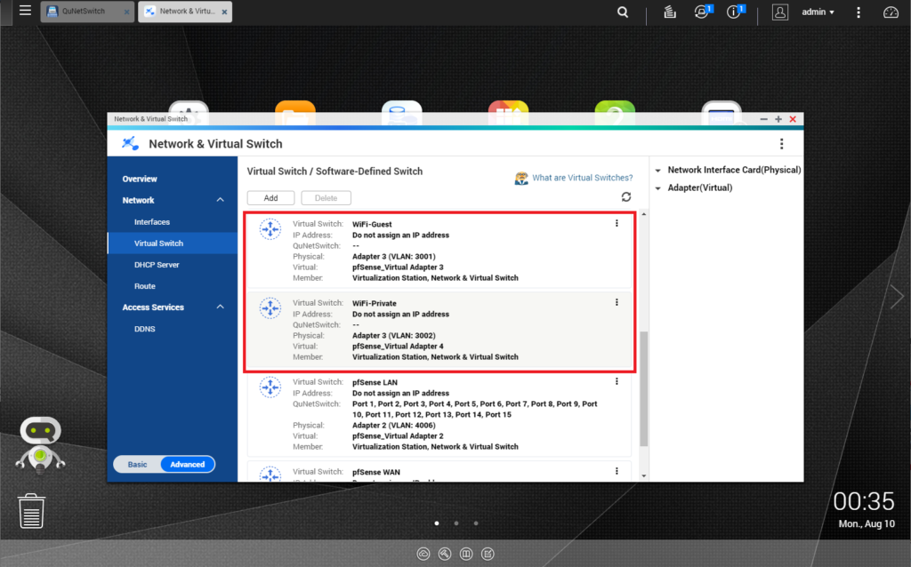Open options menu for pfSense WAN switch
Image resolution: width=911 pixels, height=567 pixels.
point(617,471)
